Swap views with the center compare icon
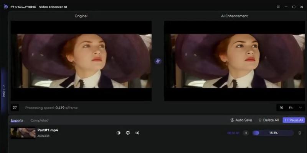 tap(158, 61)
